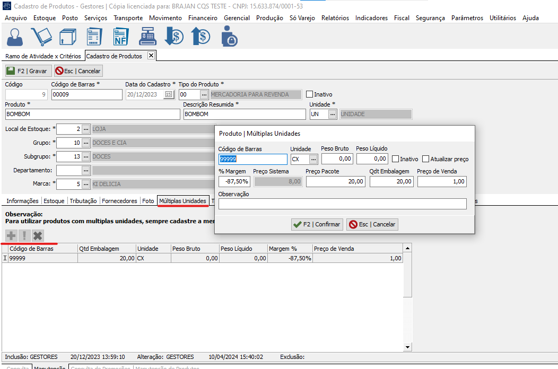Click the NF invoice document icon
The height and width of the screenshot is (369, 558).
[121, 37]
